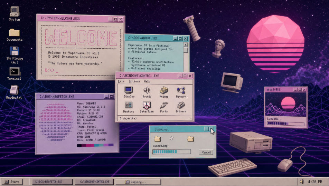Image resolution: width=329 pixels, height=186 pixels.
Task: Switch to C:\WINDOWS\CONTROL.EXE taskbar button
Action: point(94,182)
